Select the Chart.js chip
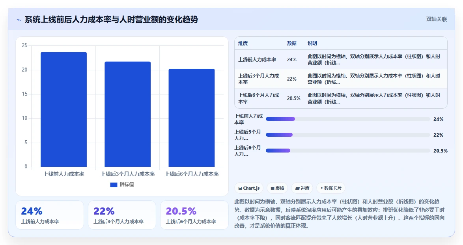This screenshot has height=245, width=463. (248, 188)
